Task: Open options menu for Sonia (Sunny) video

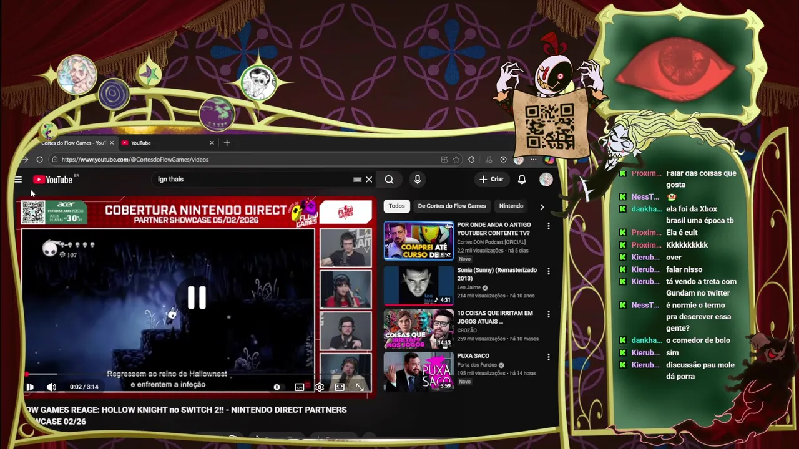Action: coord(549,271)
